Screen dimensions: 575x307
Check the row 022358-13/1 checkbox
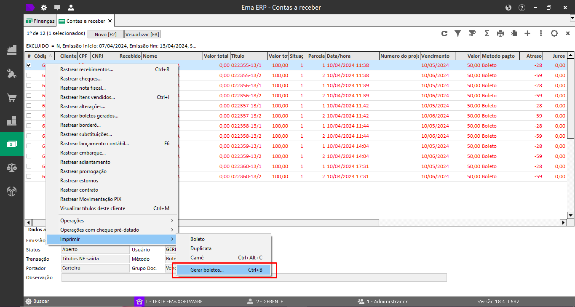[x=29, y=126]
